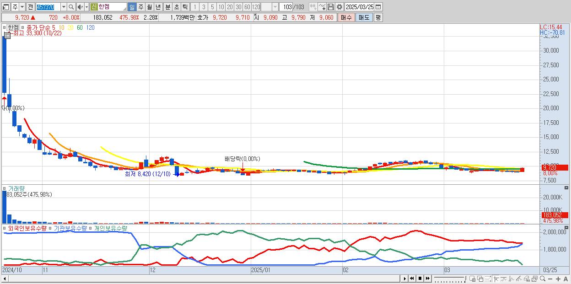Click the rewind button in bottom controls
The height and width of the screenshot is (284, 571).
coord(412,279)
